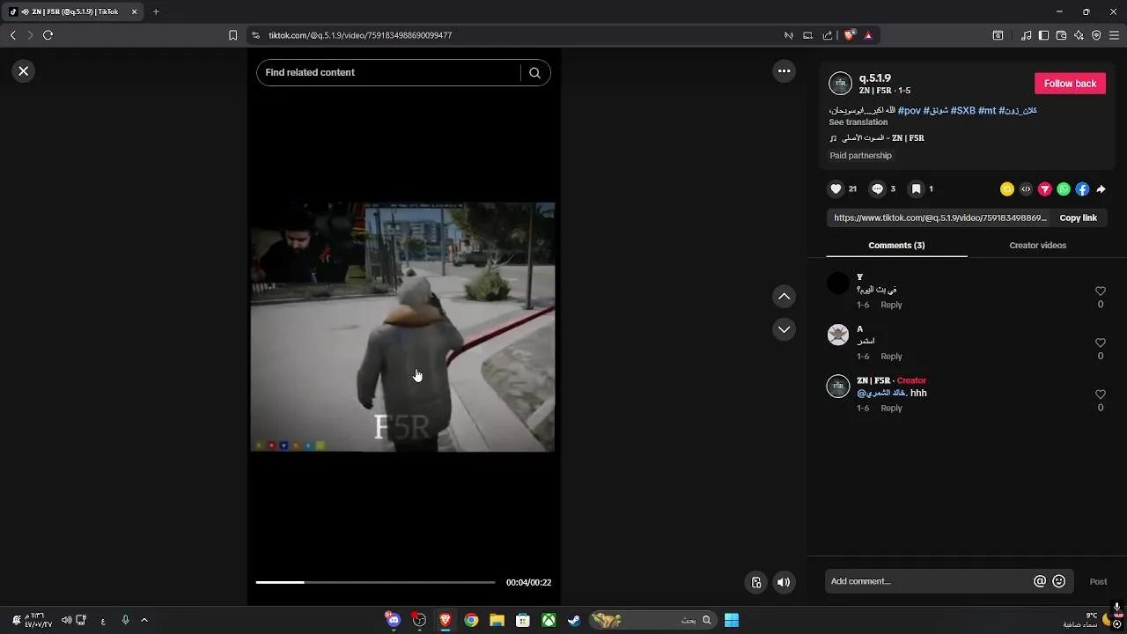
Task: Click the video progress bar
Action: pos(375,582)
